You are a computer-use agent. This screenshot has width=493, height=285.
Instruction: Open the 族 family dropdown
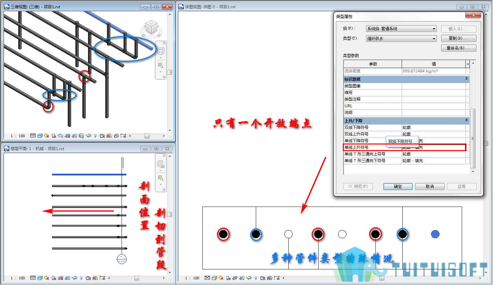tap(401, 29)
